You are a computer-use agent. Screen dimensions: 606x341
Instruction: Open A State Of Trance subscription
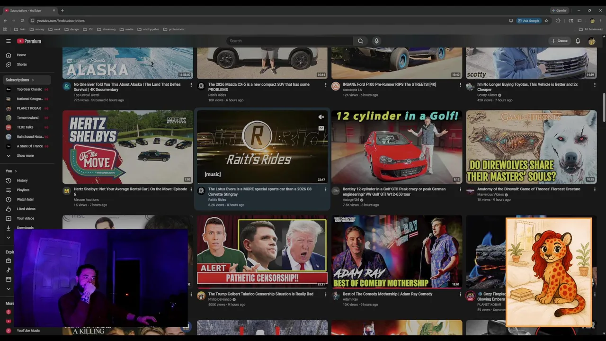[x=27, y=146]
